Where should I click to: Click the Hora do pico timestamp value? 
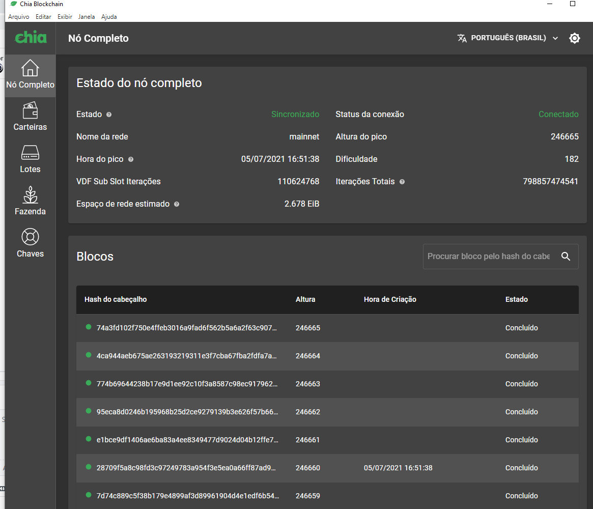[280, 159]
